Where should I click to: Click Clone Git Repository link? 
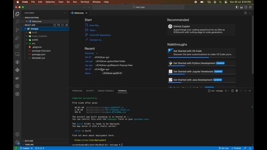pos(101,35)
